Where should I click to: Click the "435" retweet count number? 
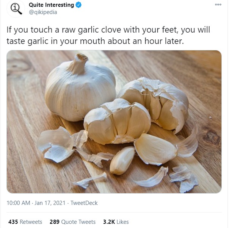[13, 222]
